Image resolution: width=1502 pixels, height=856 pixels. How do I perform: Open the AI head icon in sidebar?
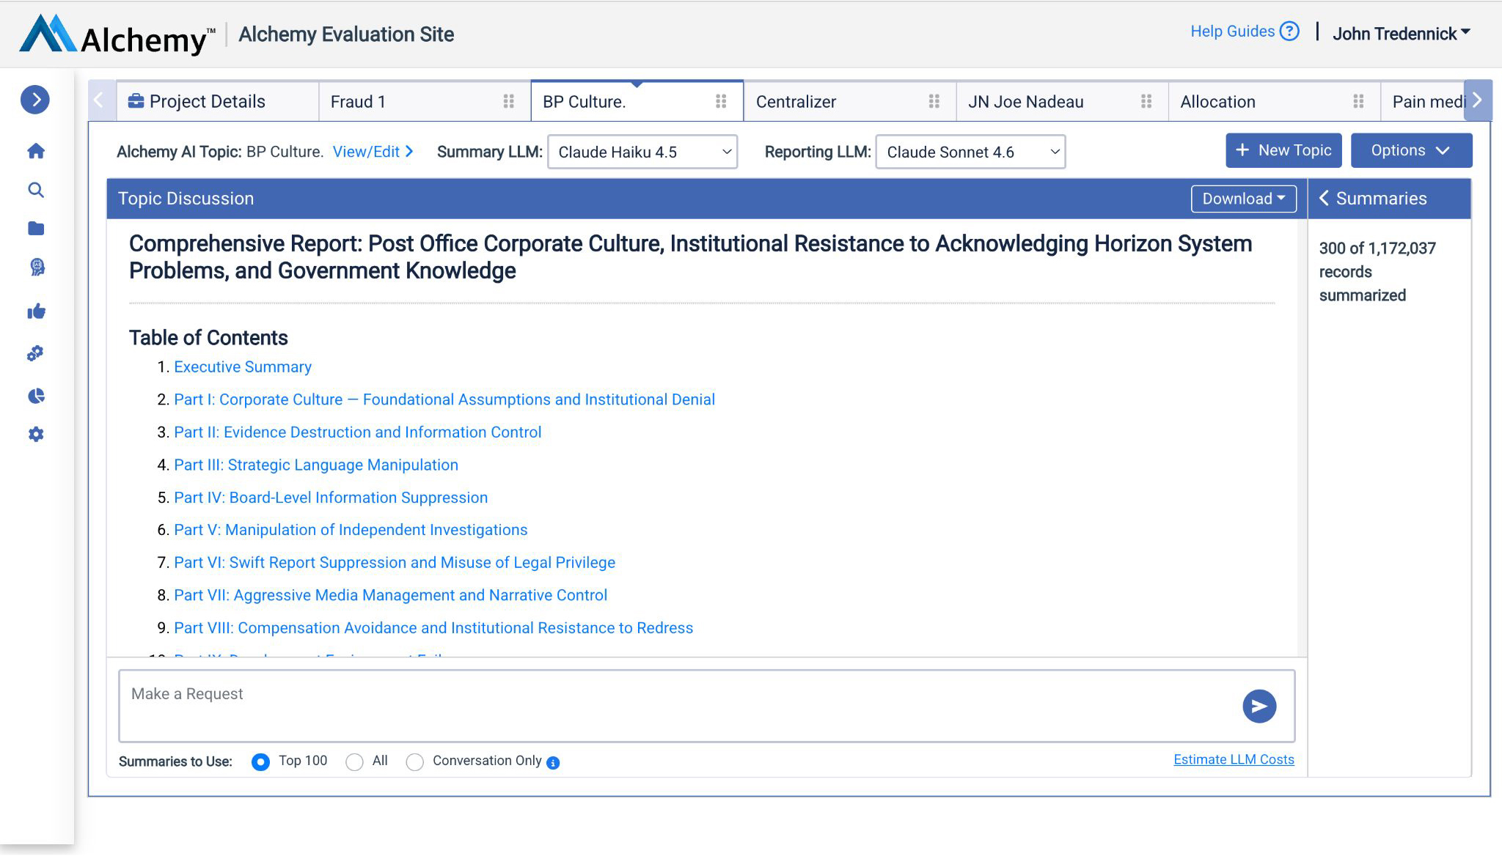point(37,267)
